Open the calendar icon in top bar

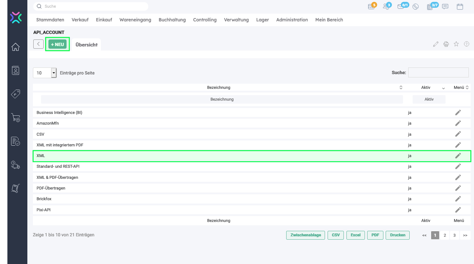460,6
